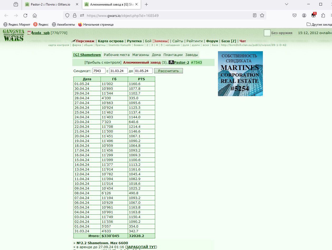Click the avatar icon beside vada_spb
The width and height of the screenshot is (332, 250).
[29, 33]
